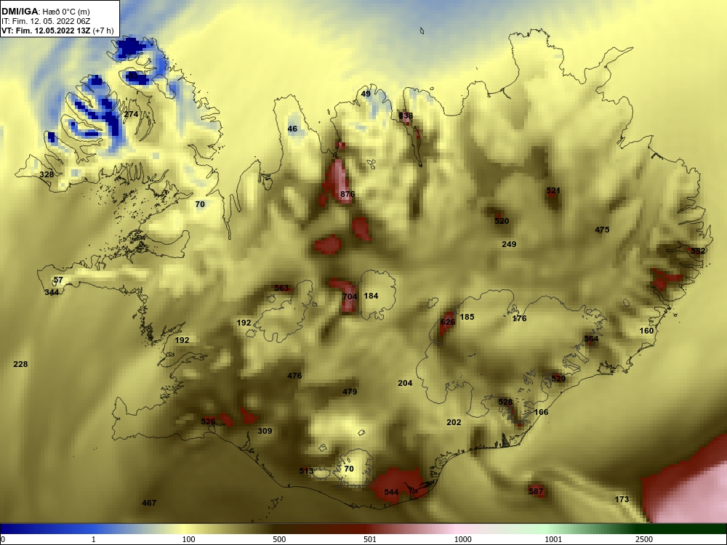Click the 526 value label
This screenshot has width=727, height=545.
tap(208, 421)
